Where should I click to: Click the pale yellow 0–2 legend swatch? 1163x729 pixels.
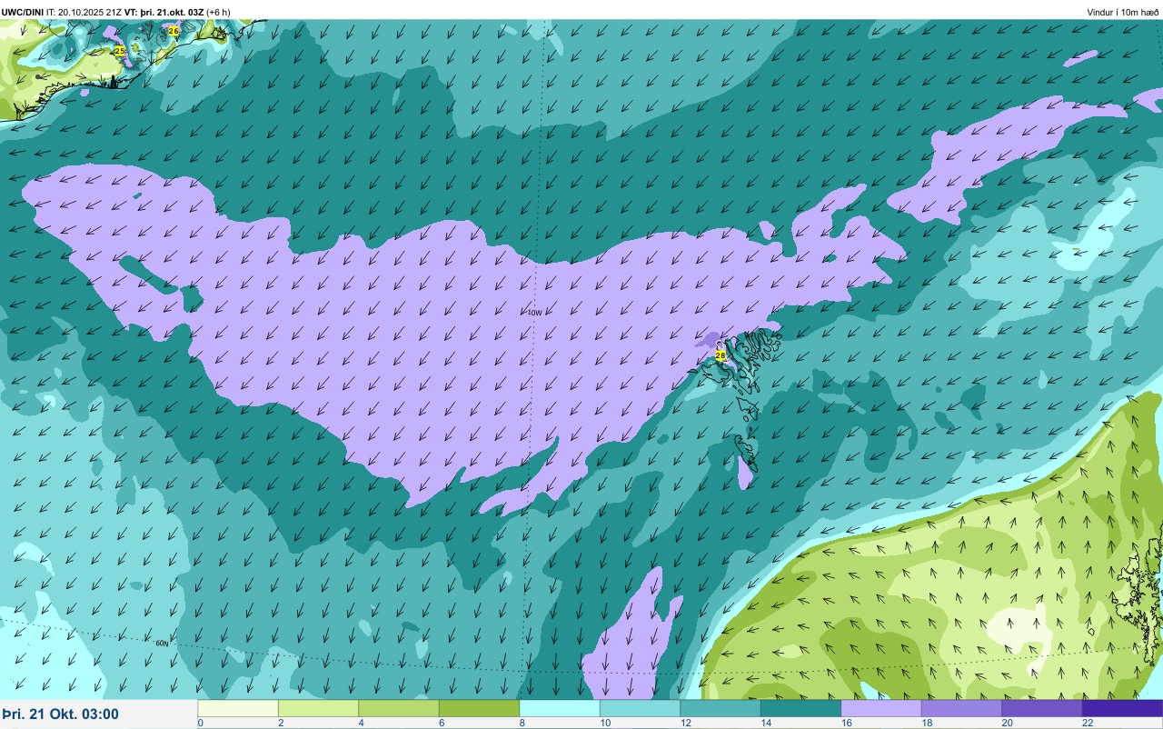pyautogui.click(x=238, y=708)
